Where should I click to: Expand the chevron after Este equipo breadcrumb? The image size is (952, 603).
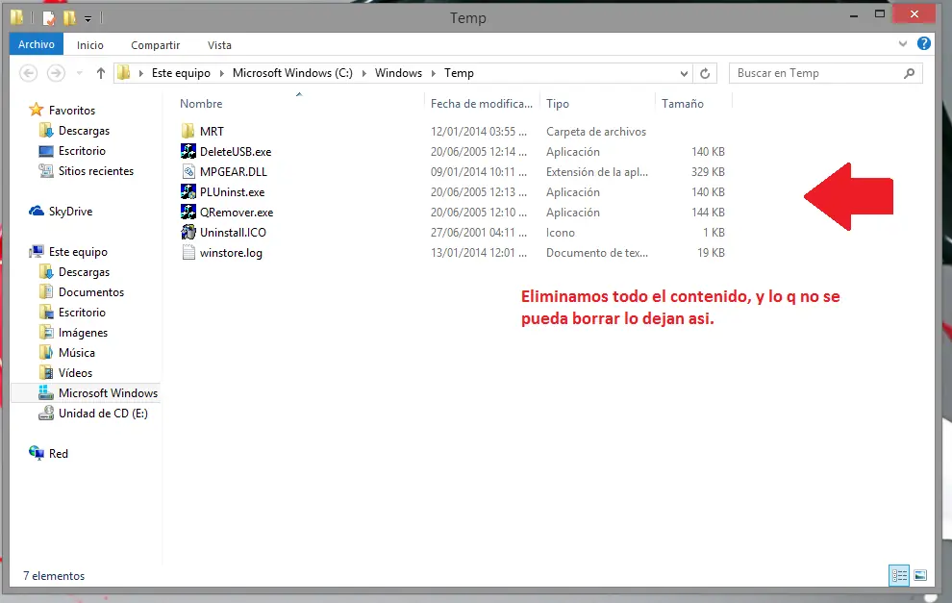pos(221,73)
